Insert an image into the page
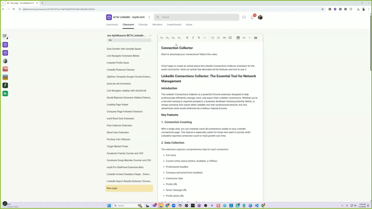Screen dimensions: 372x209 tap(238, 38)
